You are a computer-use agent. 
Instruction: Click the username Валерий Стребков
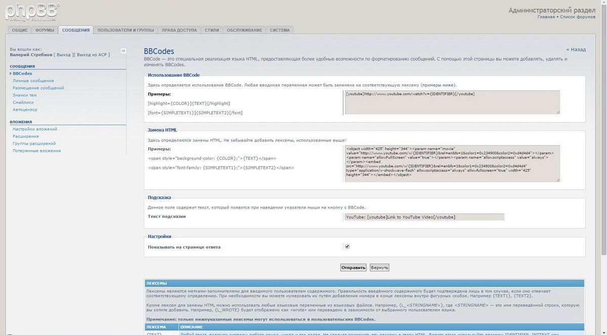(31, 55)
